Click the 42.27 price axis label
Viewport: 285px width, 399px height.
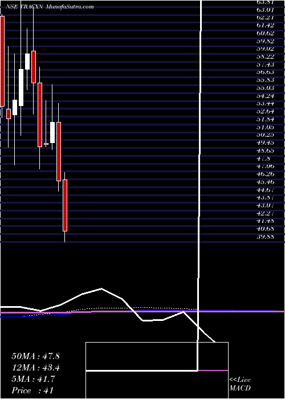tap(266, 213)
